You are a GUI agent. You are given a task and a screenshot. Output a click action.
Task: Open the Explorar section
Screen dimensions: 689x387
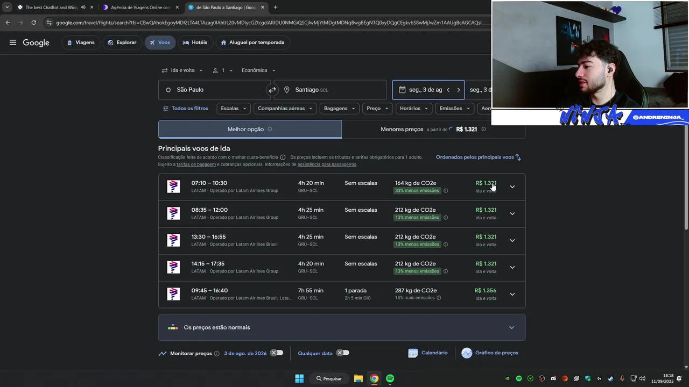[122, 42]
